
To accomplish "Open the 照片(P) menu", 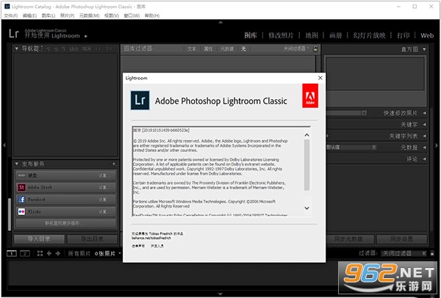I will (67, 15).
